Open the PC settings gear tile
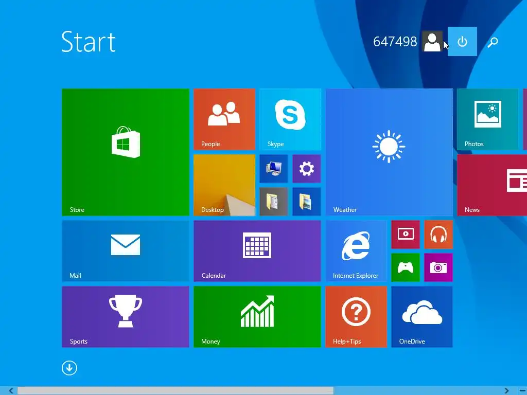The height and width of the screenshot is (395, 527). 307,168
